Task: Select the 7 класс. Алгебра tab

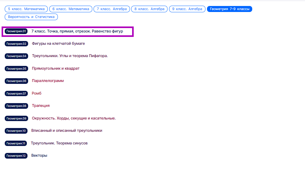Action: [x=112, y=9]
